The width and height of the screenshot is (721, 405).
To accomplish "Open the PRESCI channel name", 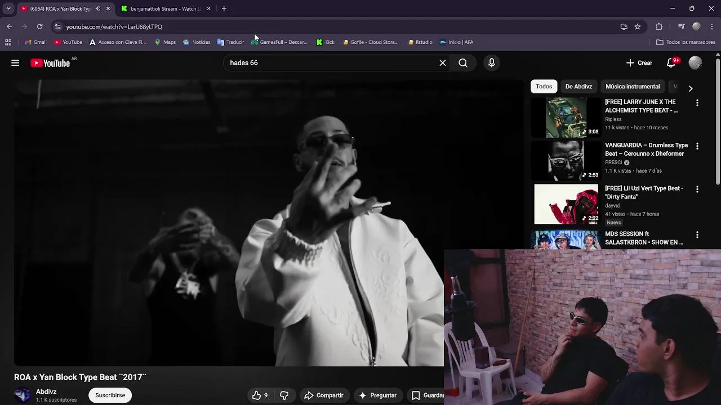I will 613,163.
